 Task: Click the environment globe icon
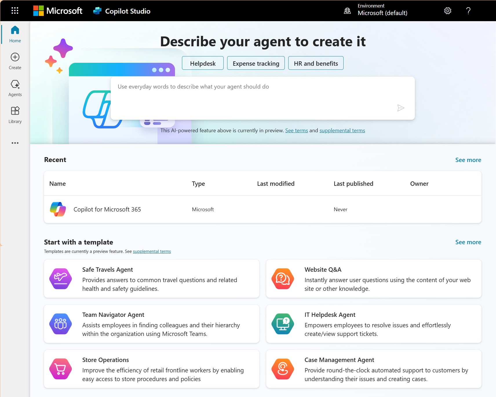click(x=347, y=11)
